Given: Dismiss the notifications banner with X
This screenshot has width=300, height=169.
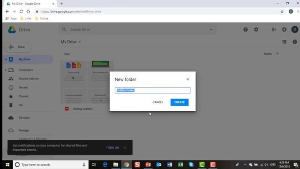Looking at the screenshot, I should coord(125,148).
